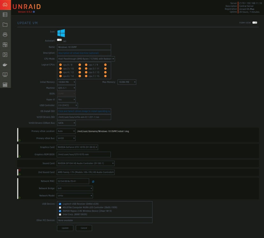Open the Network Bridge br0 dropdown
The height and width of the screenshot is (238, 264).
[x=75, y=188]
